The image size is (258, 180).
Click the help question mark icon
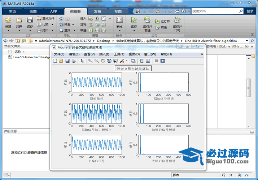click(x=183, y=11)
